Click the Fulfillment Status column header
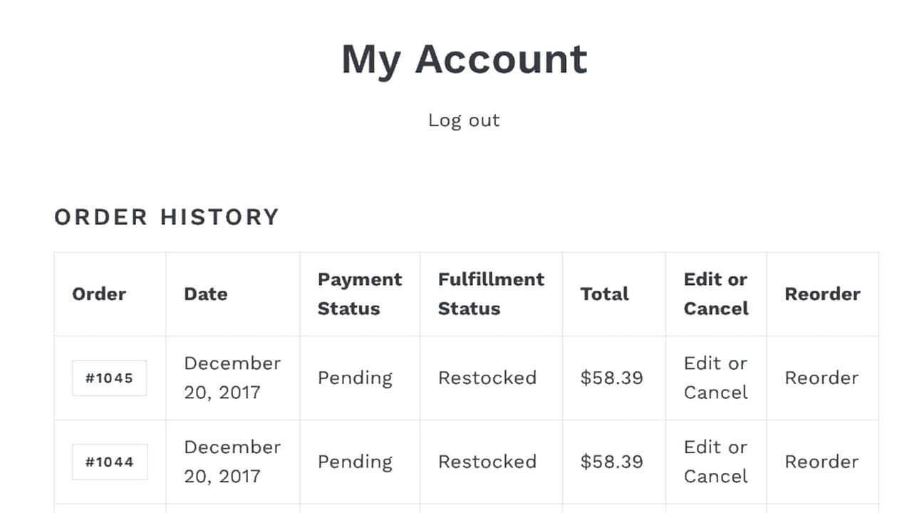912x513 pixels. tap(490, 294)
